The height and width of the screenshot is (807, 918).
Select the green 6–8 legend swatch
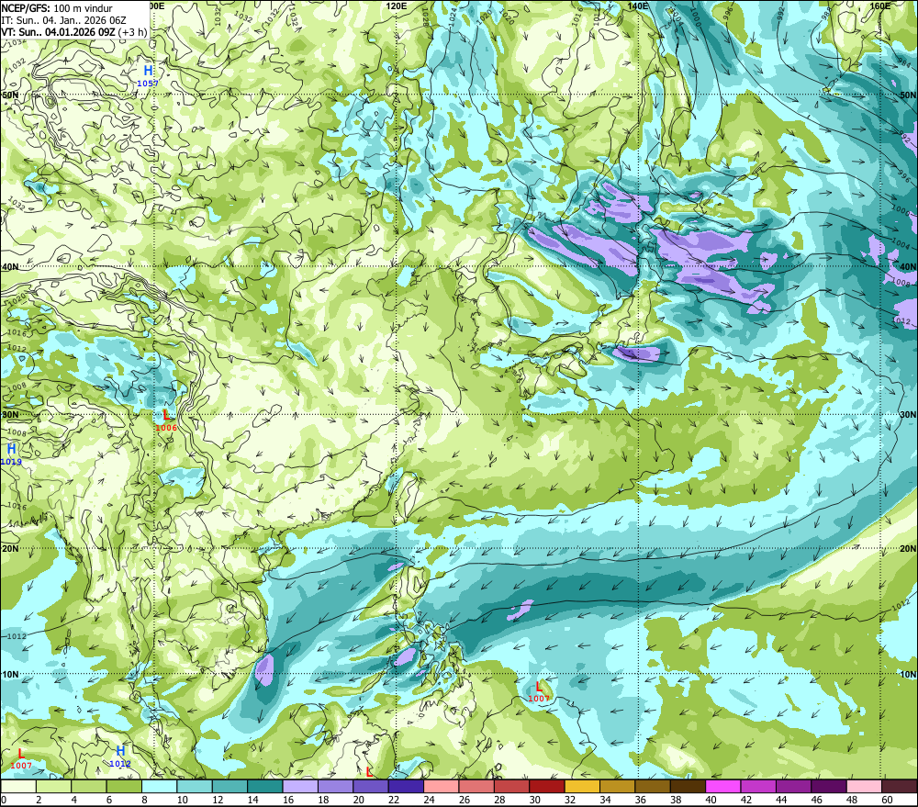point(124,786)
